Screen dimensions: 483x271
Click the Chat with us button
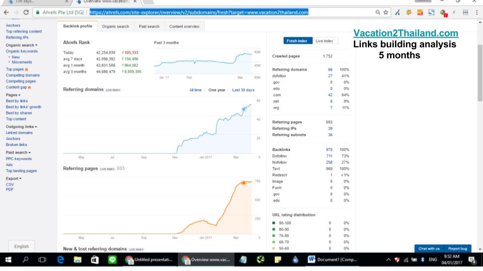pos(429,248)
